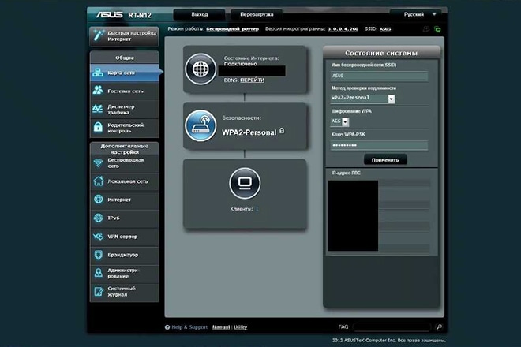Image resolution: width=521 pixels, height=347 pixels.
Task: Select Беспроводная сеть menu item
Action: [x=125, y=162]
